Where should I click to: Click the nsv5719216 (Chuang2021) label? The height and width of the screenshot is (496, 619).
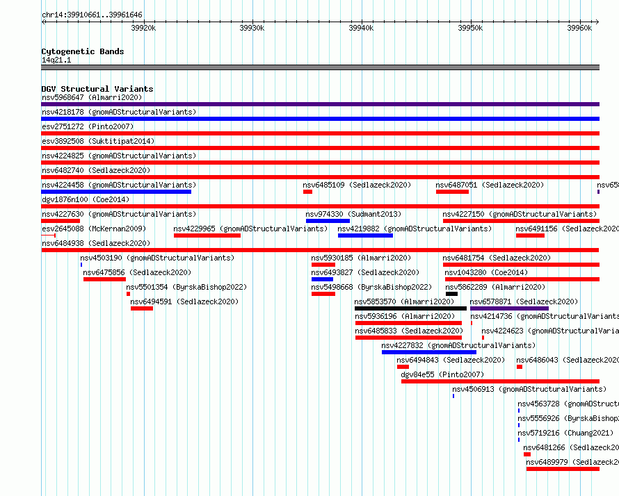(565, 433)
